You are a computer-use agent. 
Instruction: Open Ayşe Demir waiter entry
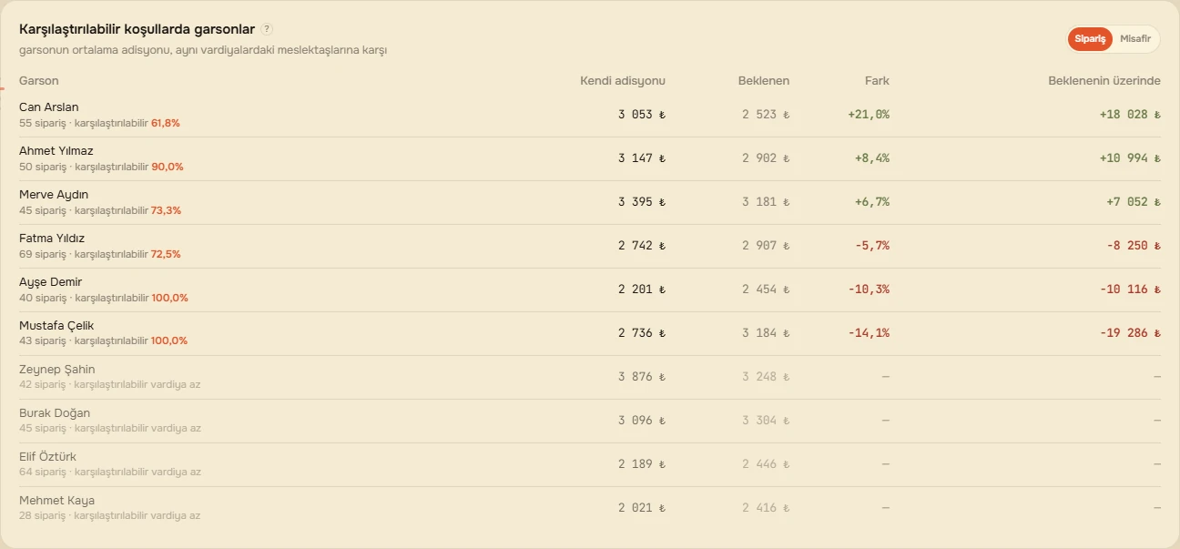[x=590, y=290]
